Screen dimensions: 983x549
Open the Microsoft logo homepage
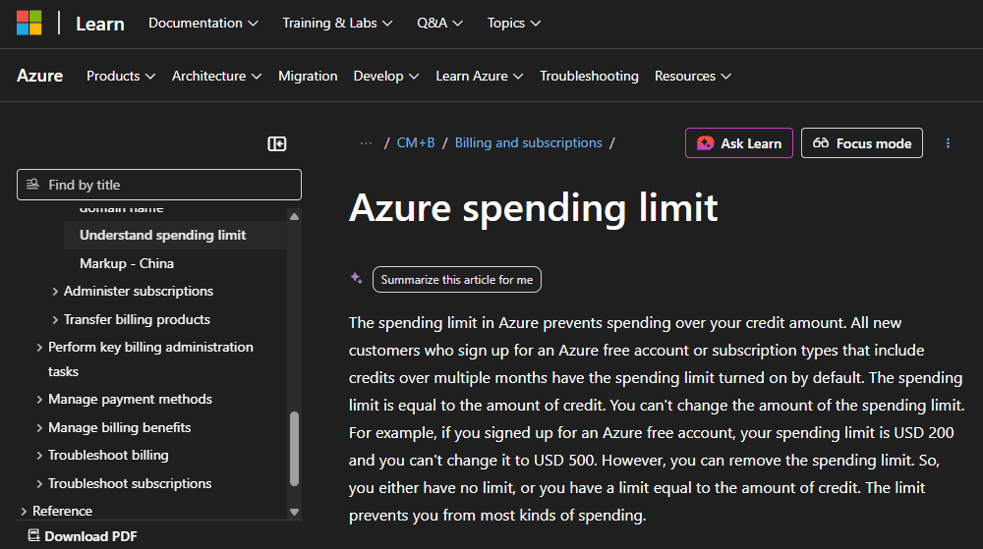29,24
